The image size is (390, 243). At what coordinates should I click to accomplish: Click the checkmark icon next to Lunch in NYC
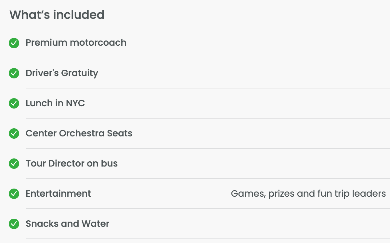pos(14,103)
